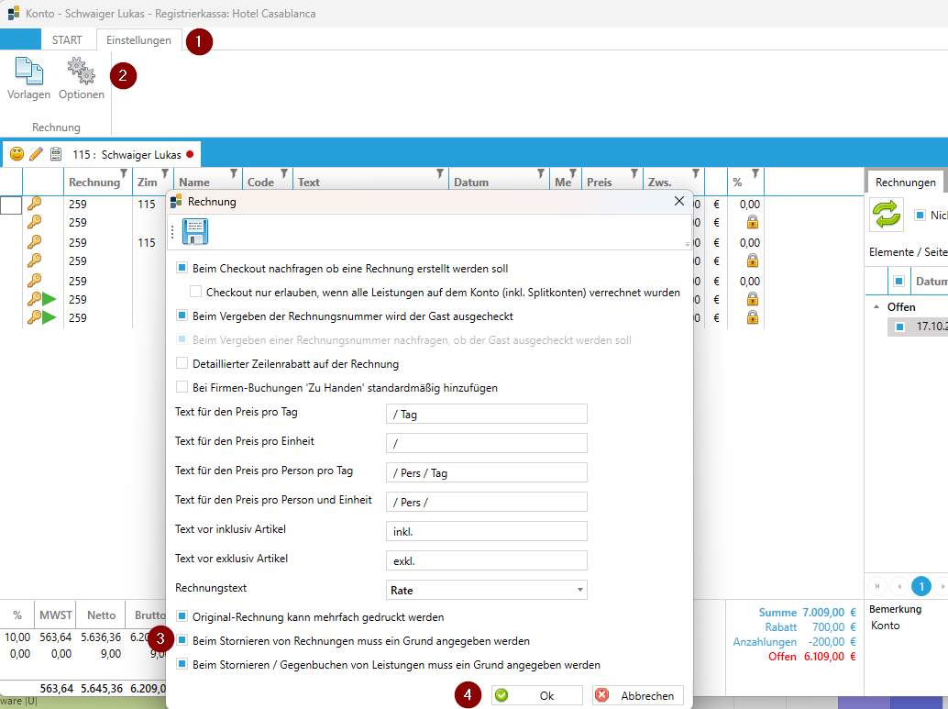Enable 'Bei Firmen-Buchungen Zu Handen' checkbox
Viewport: 948px width, 709px height.
pyautogui.click(x=182, y=386)
